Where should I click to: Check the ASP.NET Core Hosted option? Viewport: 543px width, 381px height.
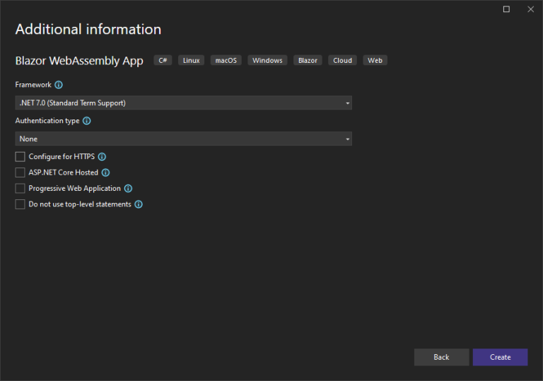tap(20, 172)
